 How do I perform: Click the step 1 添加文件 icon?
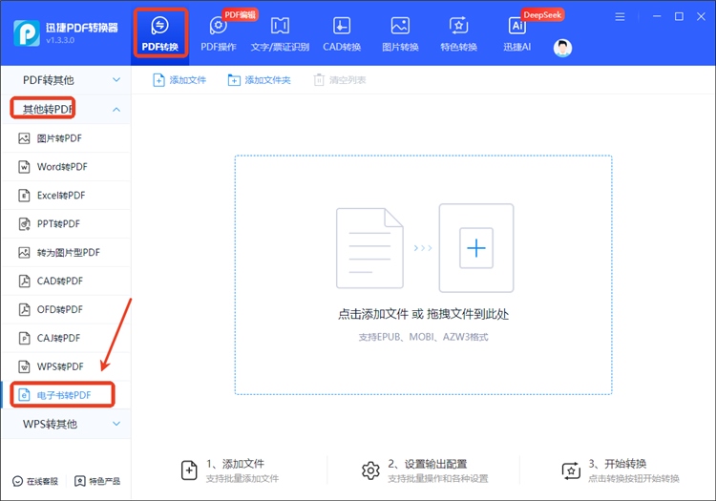tap(189, 470)
